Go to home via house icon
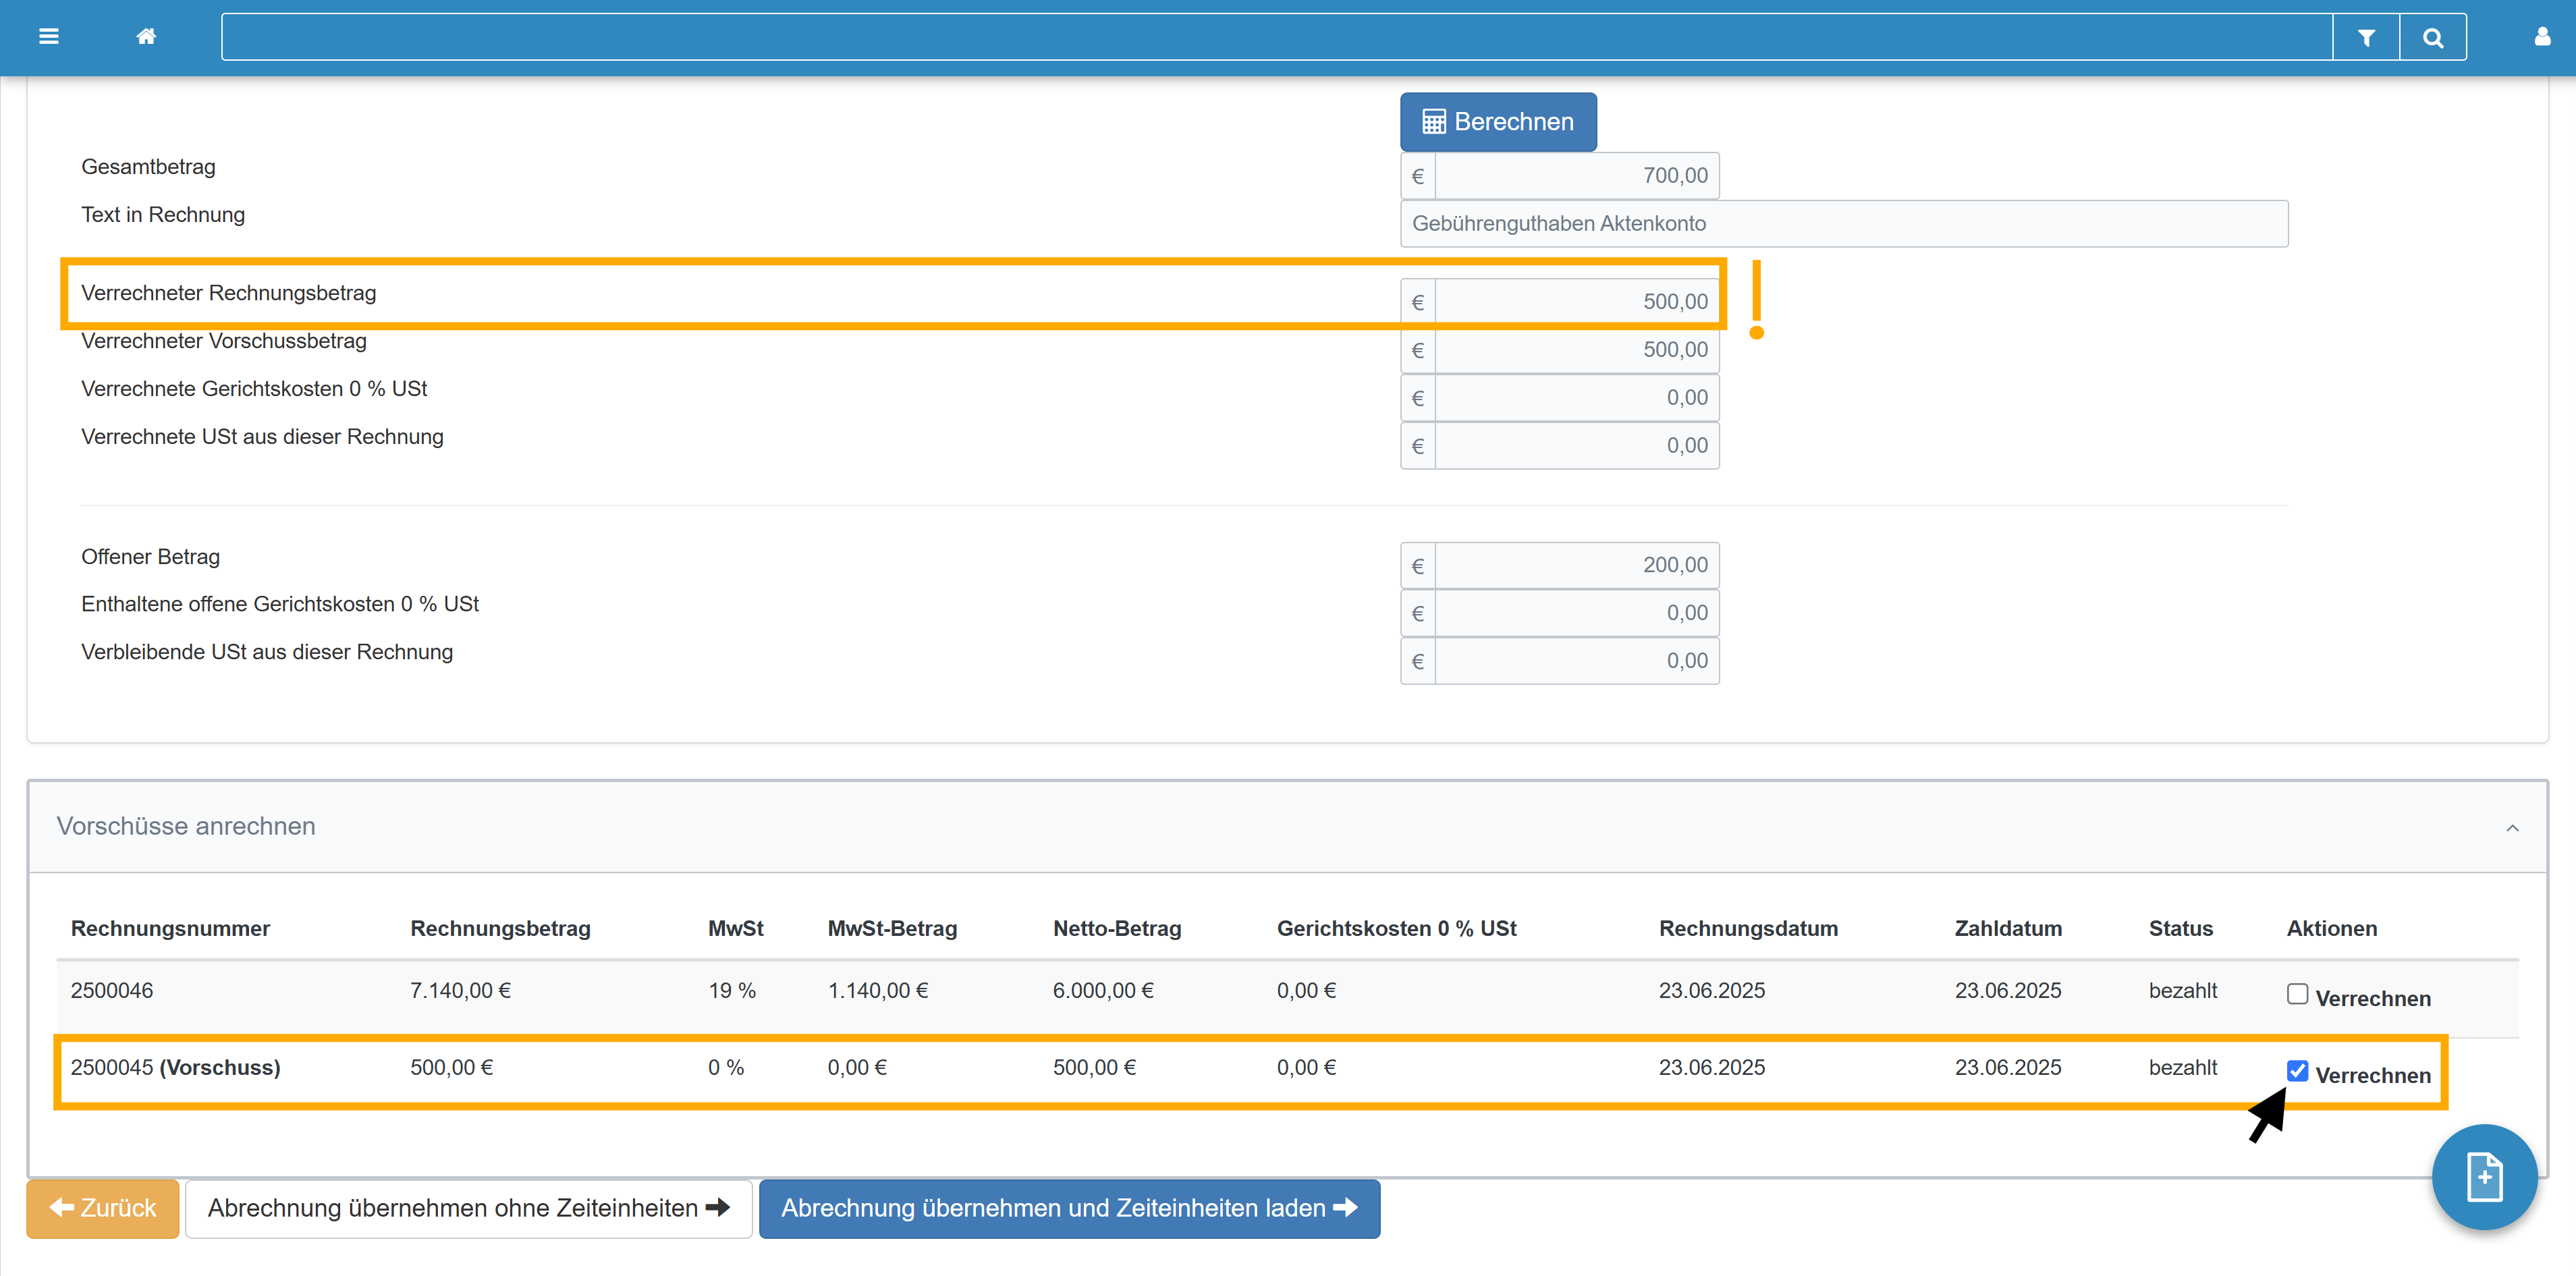The height and width of the screenshot is (1276, 2576). pos(146,37)
